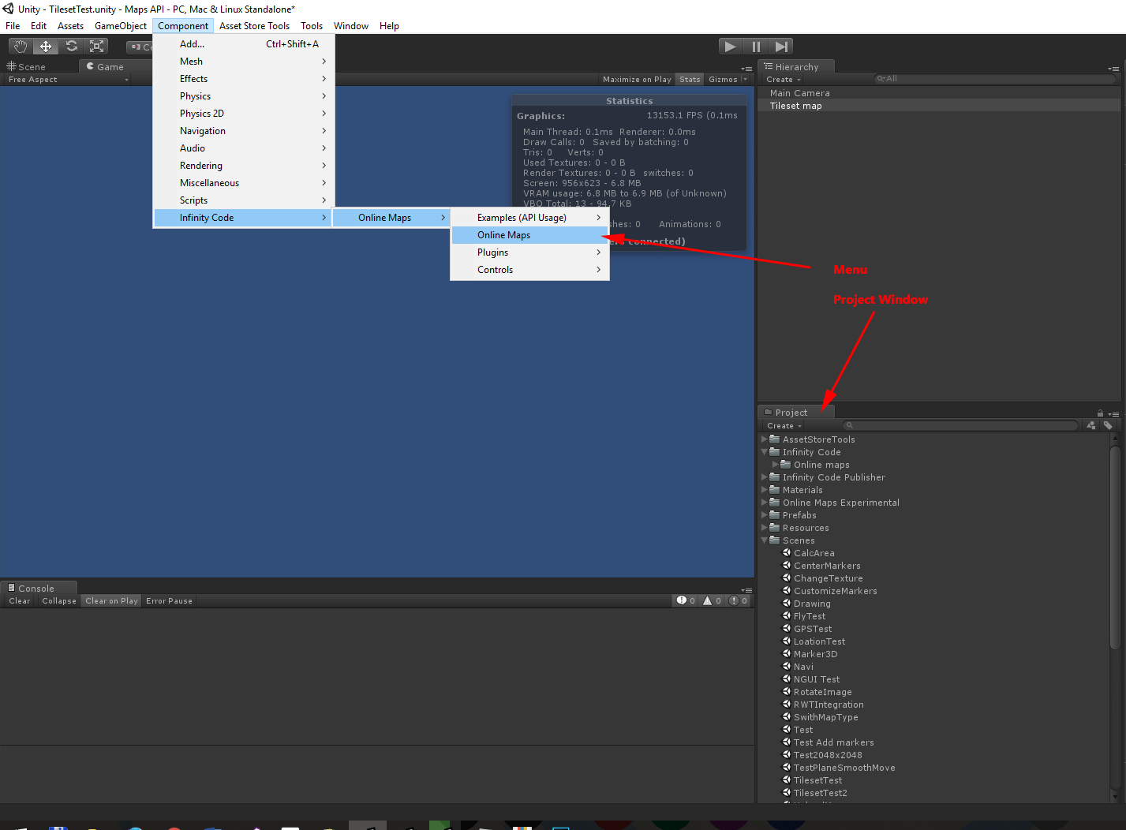Select the TilesetTest scene
This screenshot has width=1126, height=830.
817,780
